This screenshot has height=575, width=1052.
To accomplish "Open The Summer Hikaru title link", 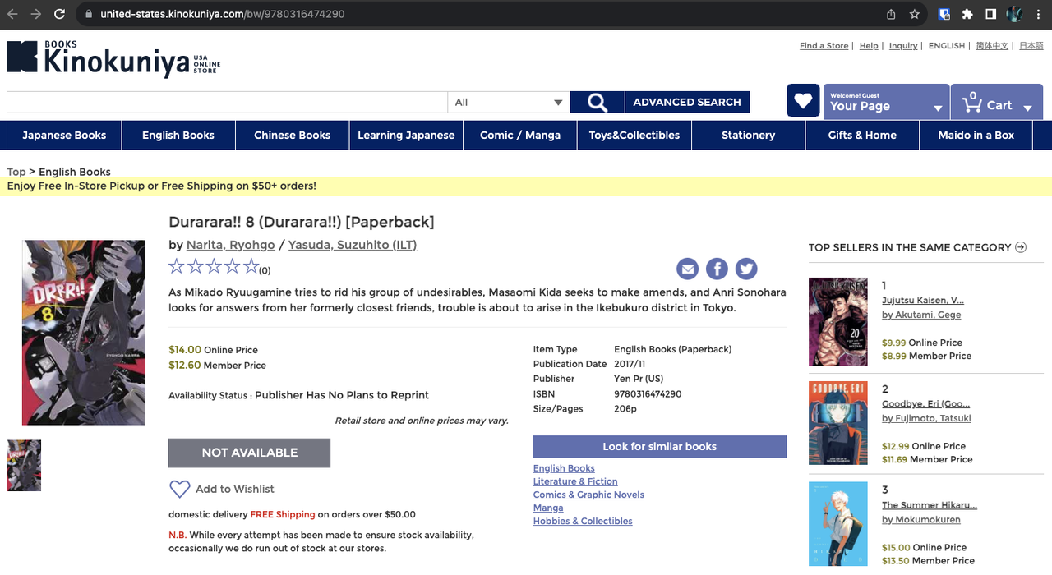I will click(930, 505).
